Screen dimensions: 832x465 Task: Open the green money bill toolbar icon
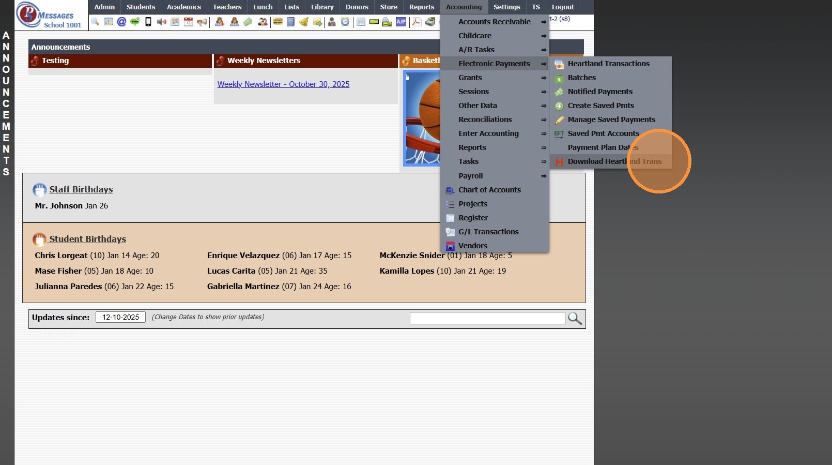click(x=248, y=22)
